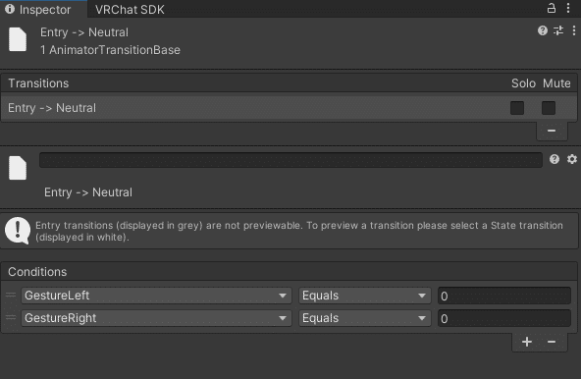Click help icon beside transition name field

tap(555, 159)
